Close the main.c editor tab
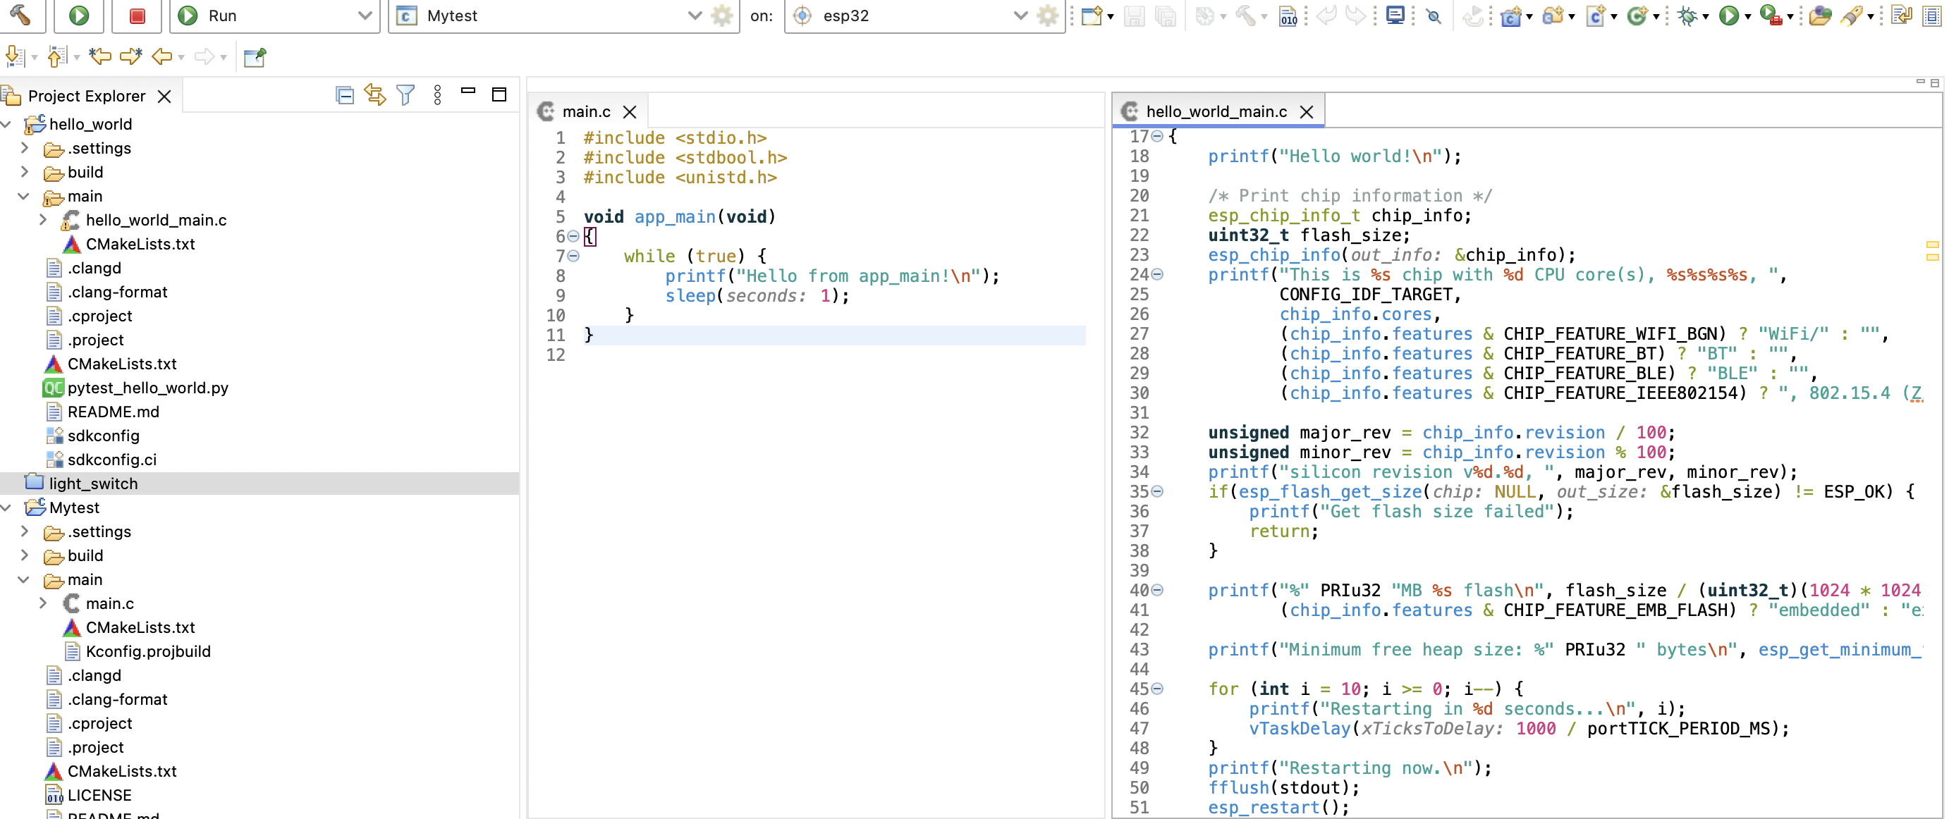The width and height of the screenshot is (1949, 819). click(630, 112)
